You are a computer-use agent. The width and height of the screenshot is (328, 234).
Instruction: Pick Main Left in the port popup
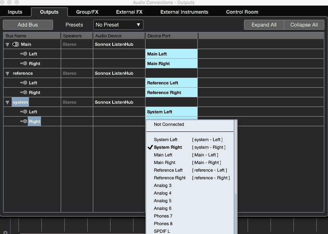(163, 155)
